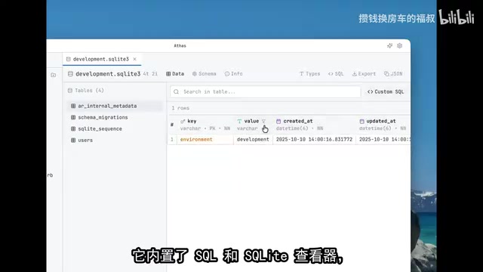Click the calendar icon on updated_at column
Screen dimensions: 483x272
click(x=361, y=121)
